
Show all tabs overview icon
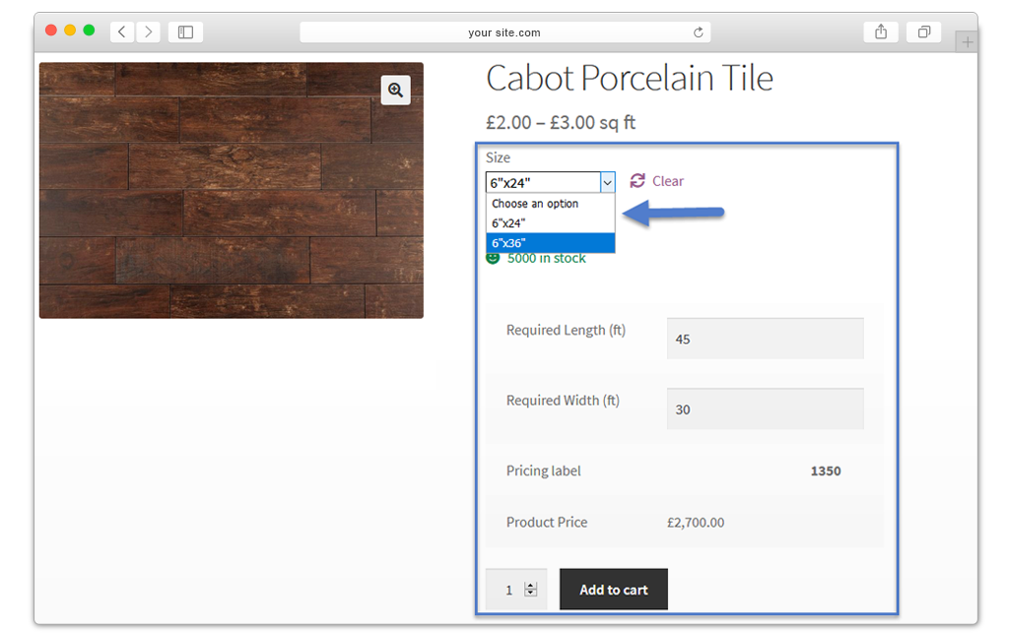tap(923, 32)
